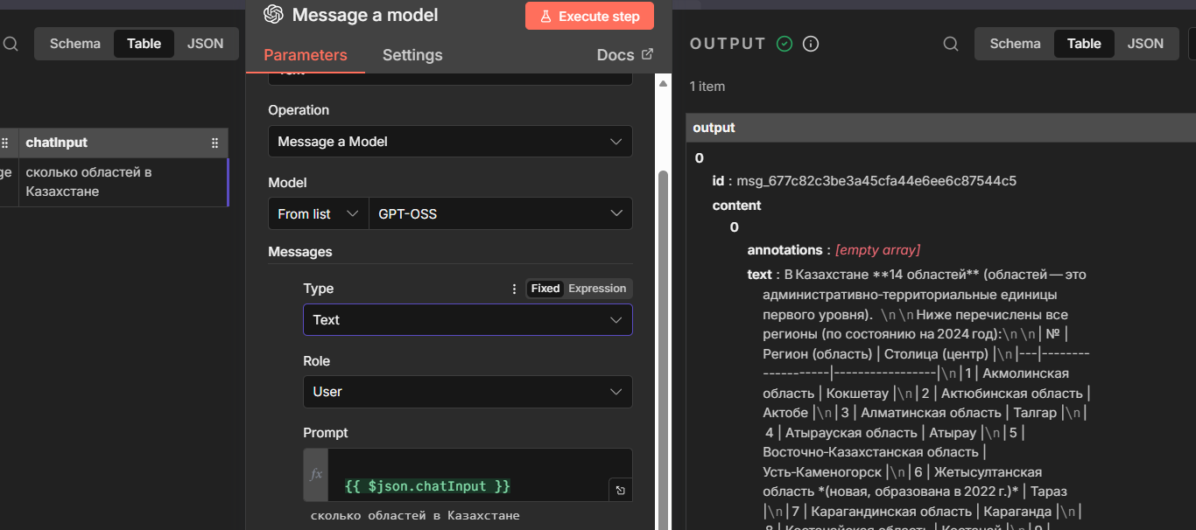Open the Role dropdown showing User

pos(468,392)
